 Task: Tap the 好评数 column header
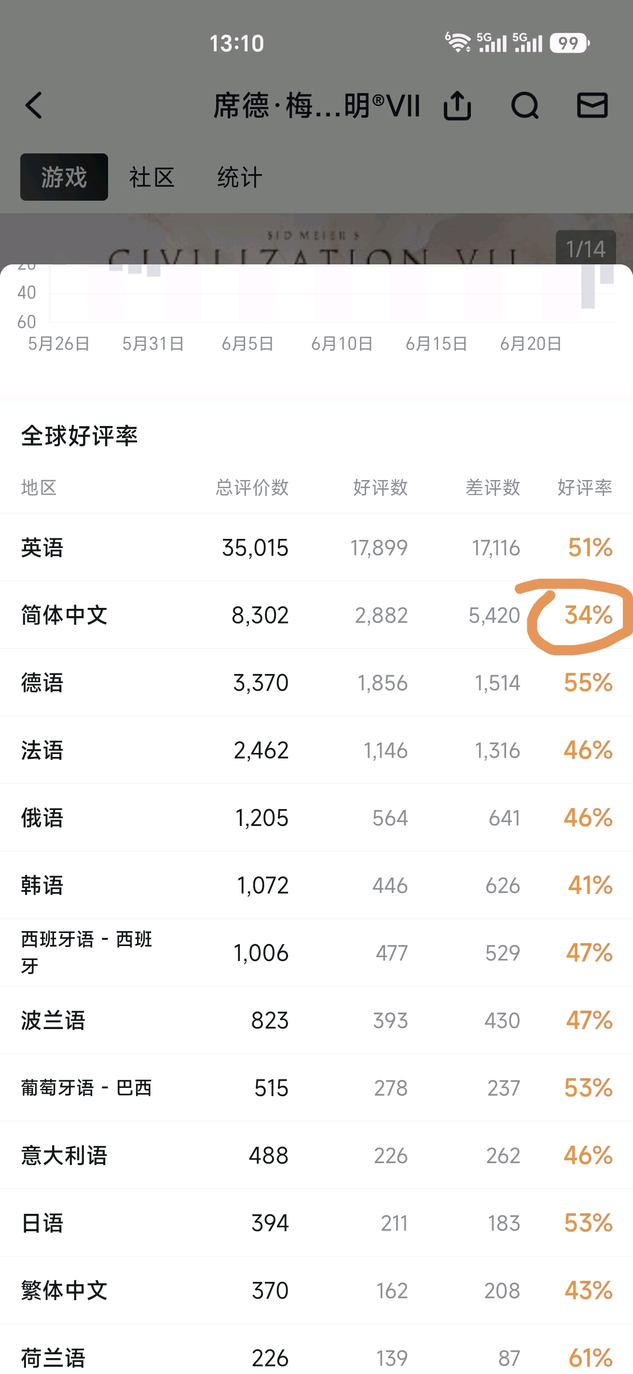pyautogui.click(x=380, y=487)
